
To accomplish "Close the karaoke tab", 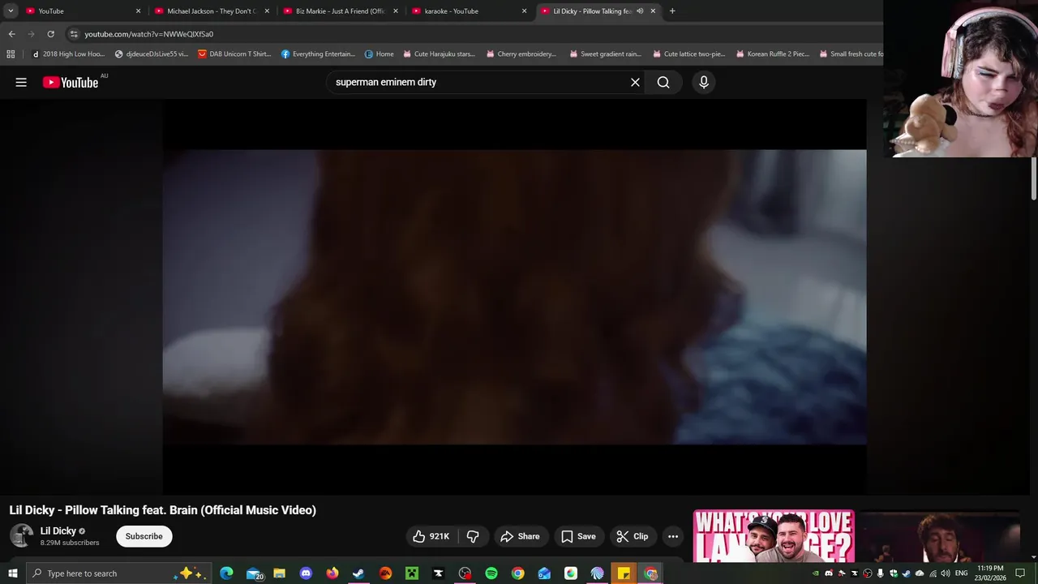I will click(x=524, y=11).
